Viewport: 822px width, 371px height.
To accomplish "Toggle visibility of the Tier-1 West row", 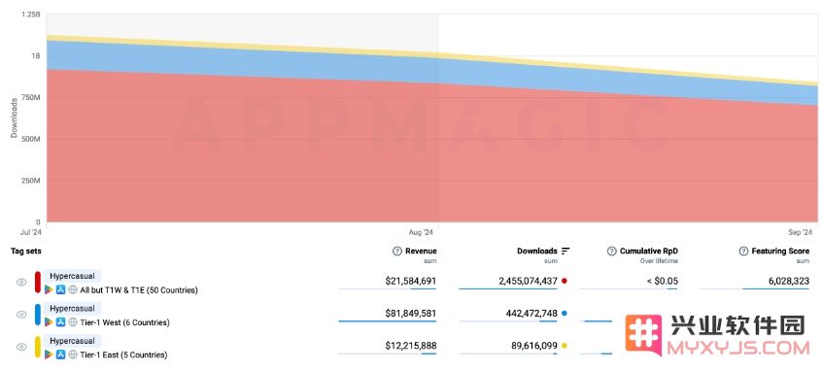I will coord(21,315).
